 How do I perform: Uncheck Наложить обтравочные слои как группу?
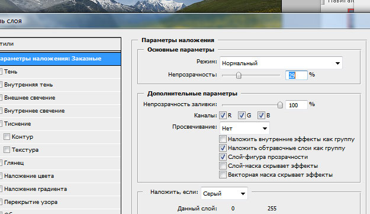click(223, 148)
